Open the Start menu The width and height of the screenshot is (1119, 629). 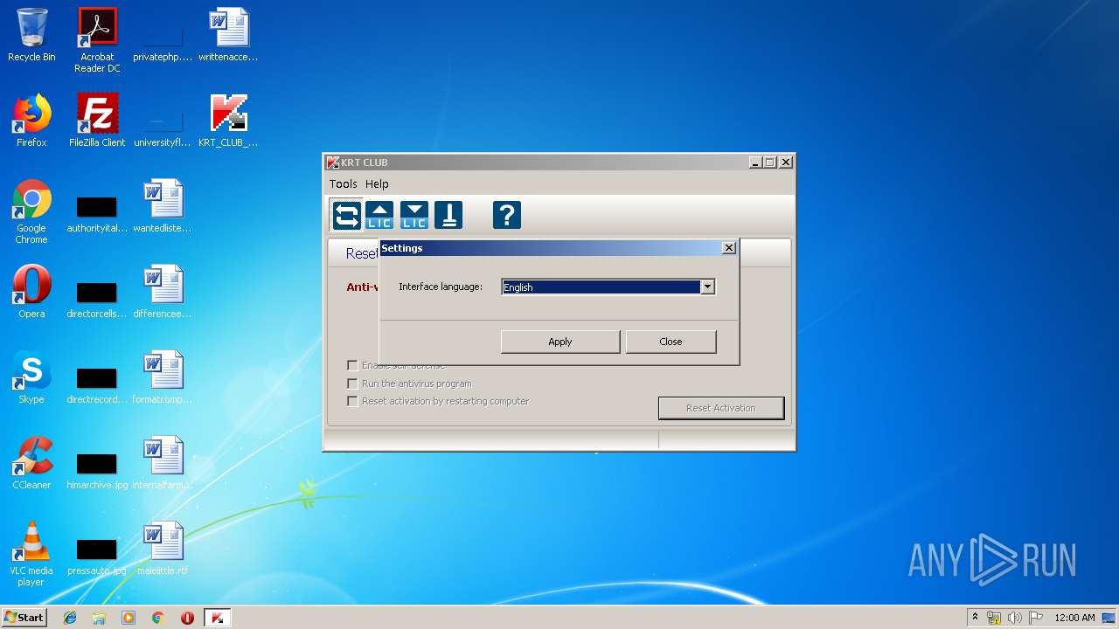24,618
